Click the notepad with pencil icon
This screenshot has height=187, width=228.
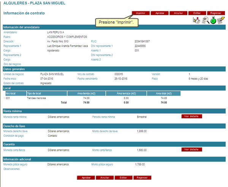[221, 21]
